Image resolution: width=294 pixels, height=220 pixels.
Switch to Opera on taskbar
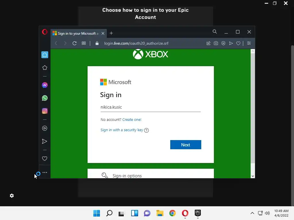(x=185, y=213)
